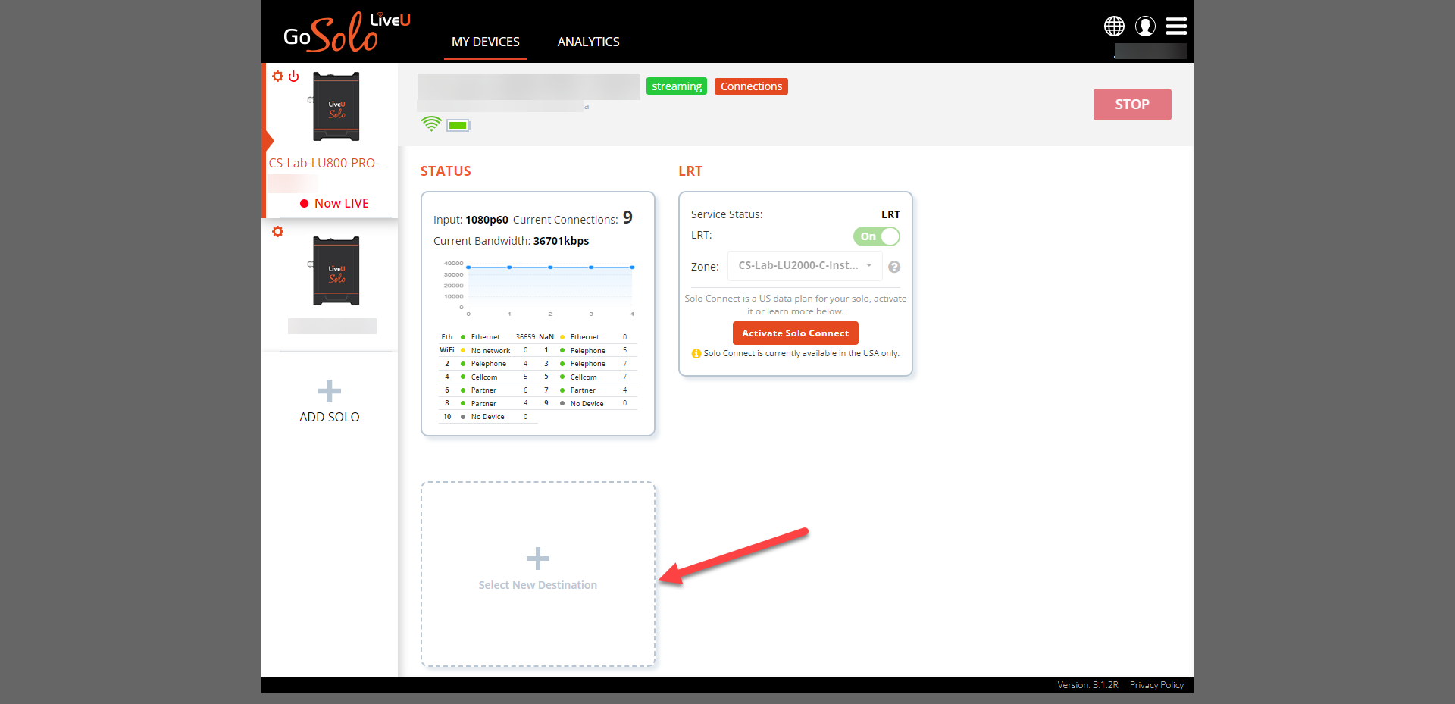The height and width of the screenshot is (704, 1455).
Task: Click the LRT section heading
Action: 690,171
